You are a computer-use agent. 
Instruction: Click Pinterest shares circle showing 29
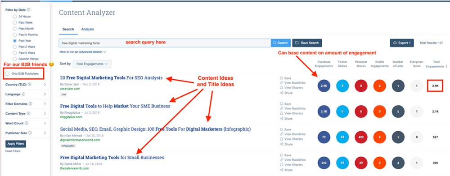(x=361, y=163)
